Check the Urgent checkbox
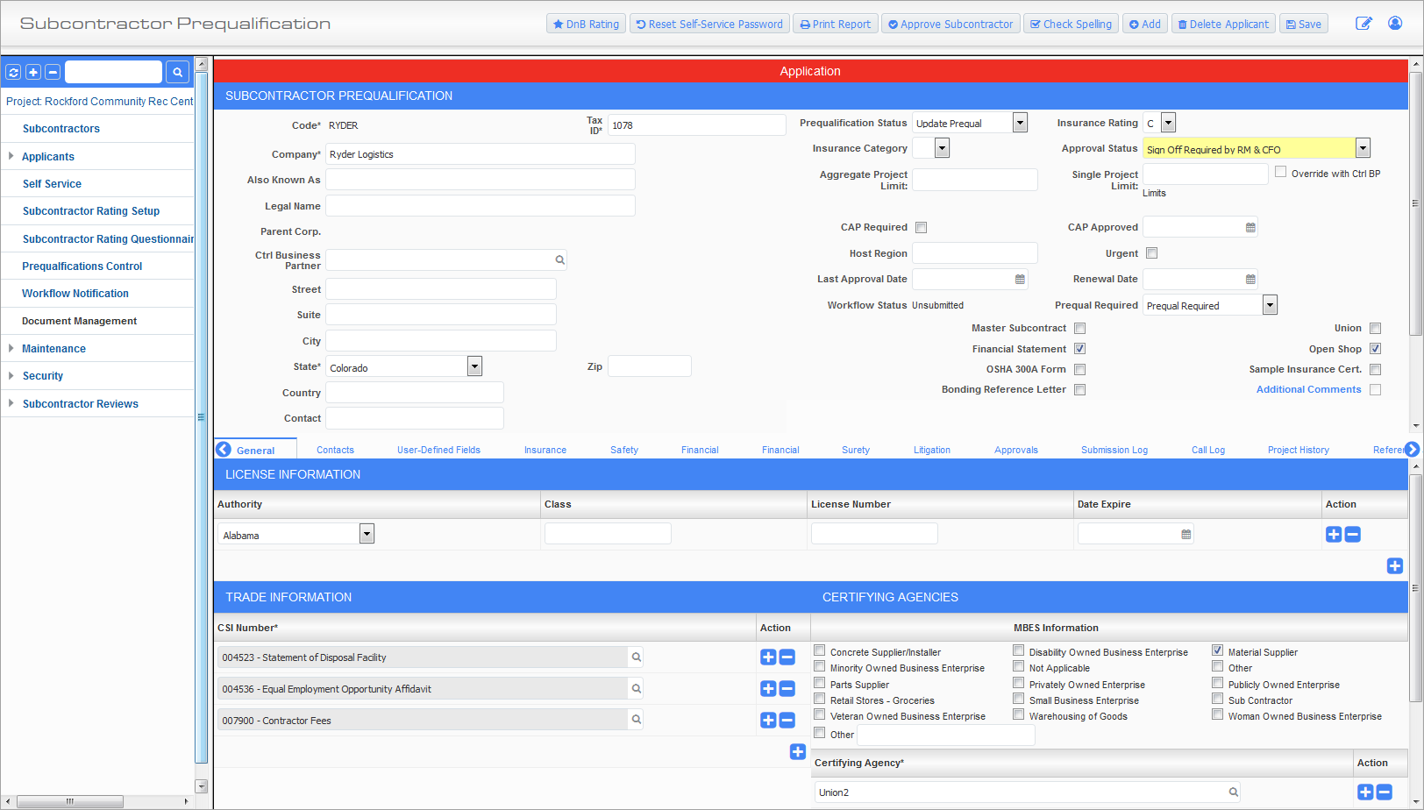This screenshot has width=1424, height=810. point(1151,252)
